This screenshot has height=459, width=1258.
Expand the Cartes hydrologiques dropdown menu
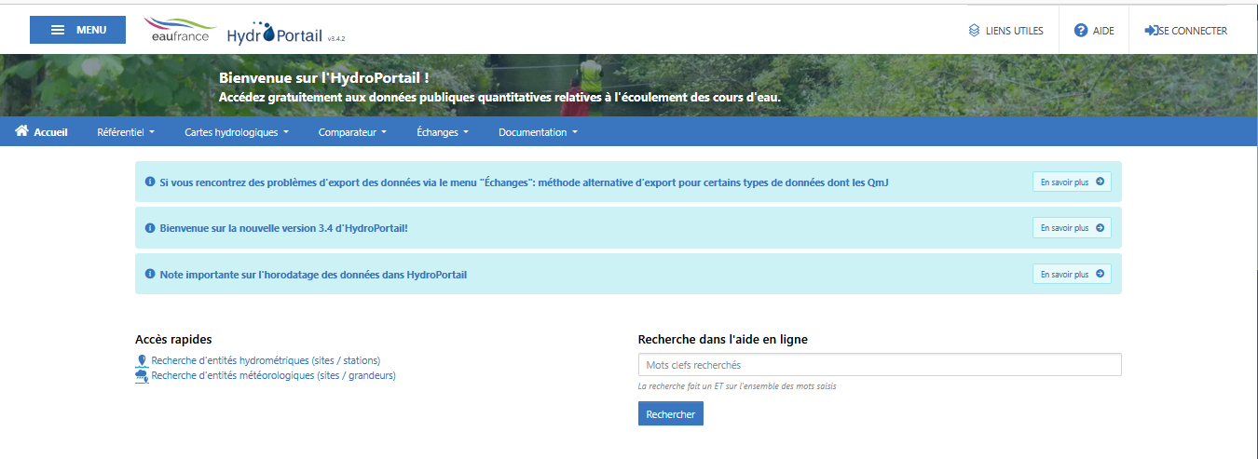click(237, 132)
